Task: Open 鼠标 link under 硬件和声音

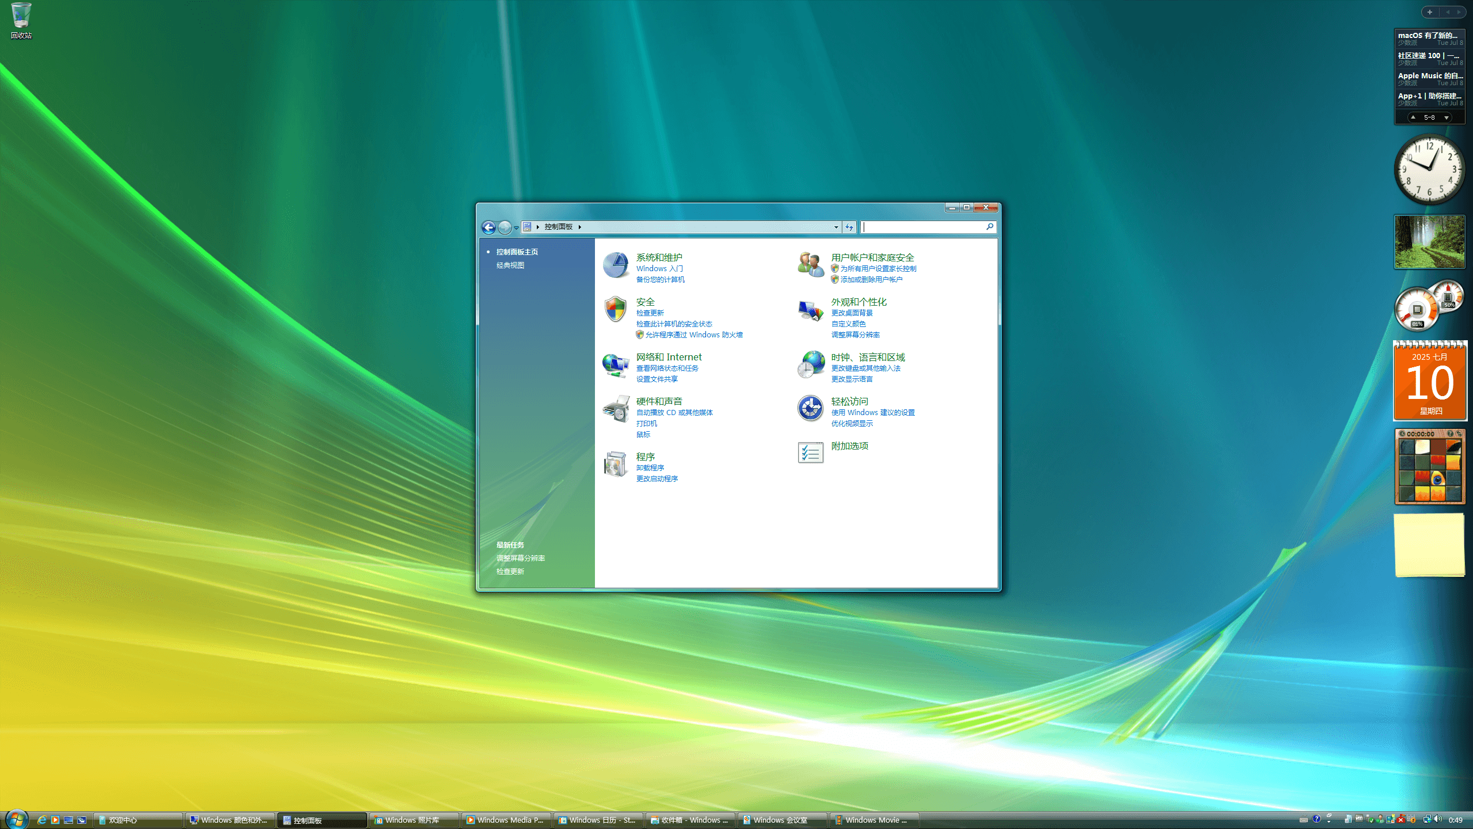Action: [x=643, y=435]
